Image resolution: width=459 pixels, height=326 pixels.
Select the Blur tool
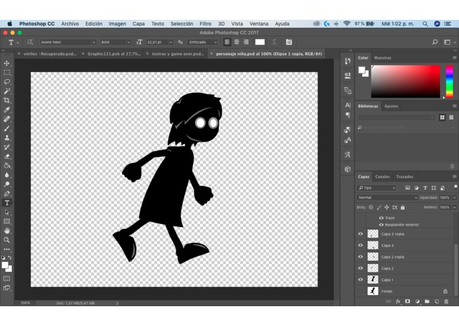click(7, 175)
